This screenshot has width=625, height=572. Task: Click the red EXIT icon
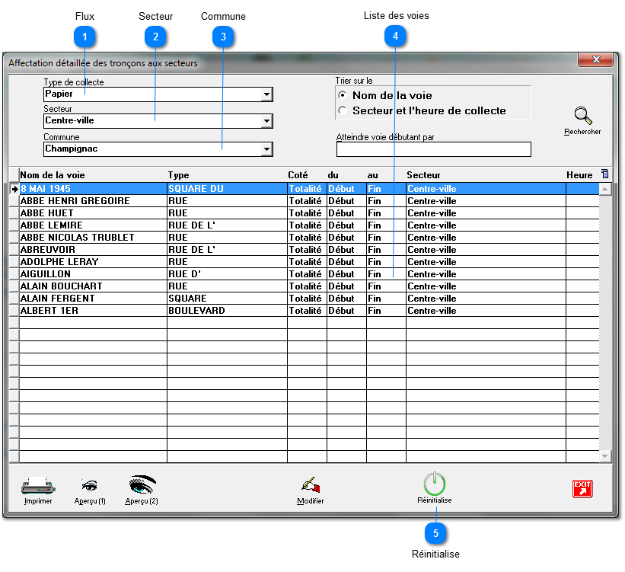582,488
